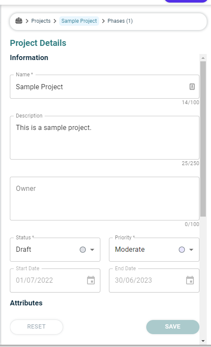
Task: Open the Start Date calendar picker icon
Action: point(91,280)
